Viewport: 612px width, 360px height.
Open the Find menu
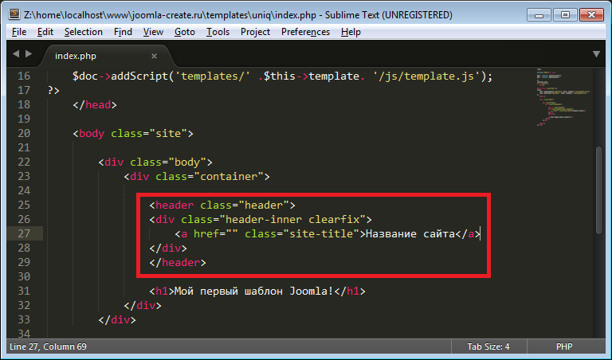click(x=123, y=32)
